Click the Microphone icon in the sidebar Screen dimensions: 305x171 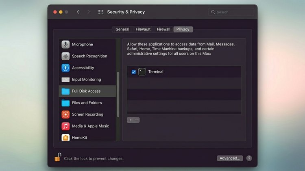coord(65,45)
